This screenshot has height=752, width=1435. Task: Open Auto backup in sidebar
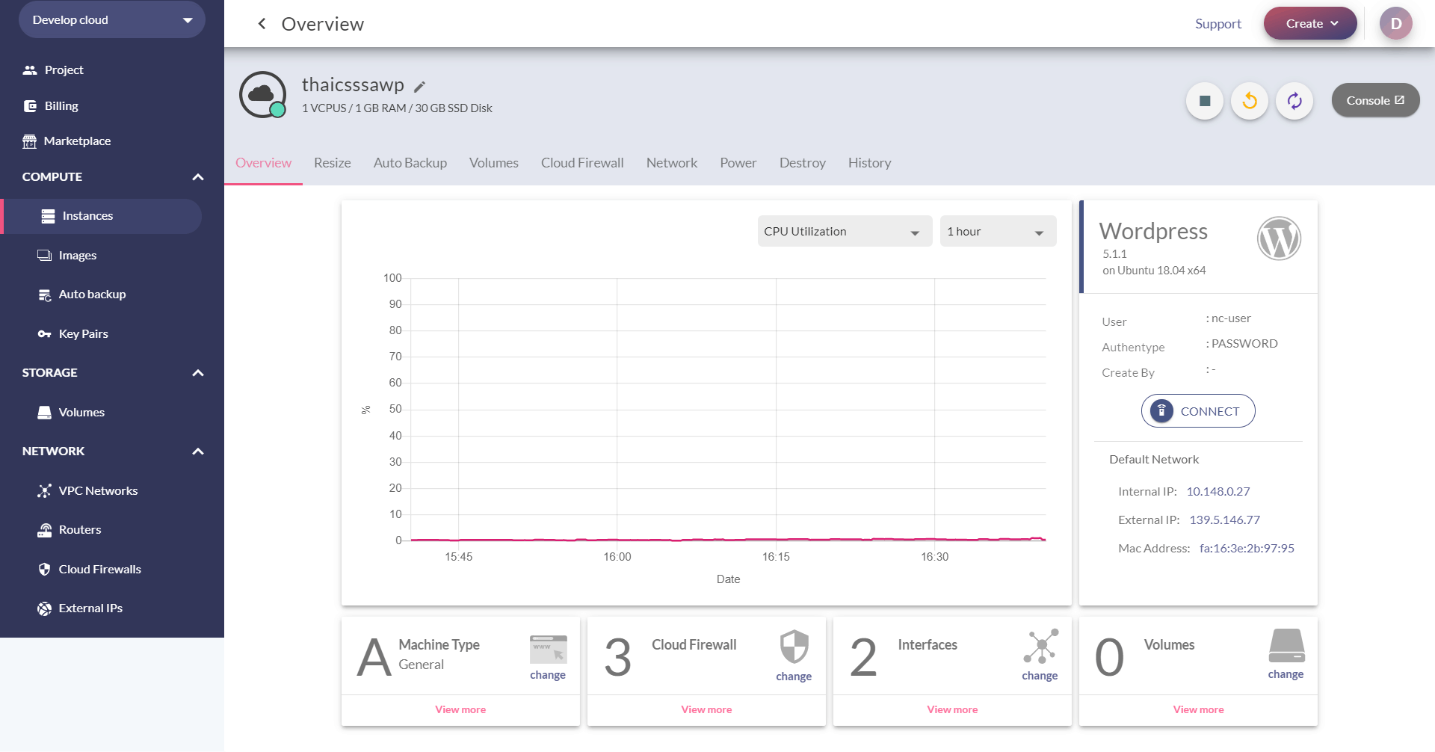pos(81,295)
